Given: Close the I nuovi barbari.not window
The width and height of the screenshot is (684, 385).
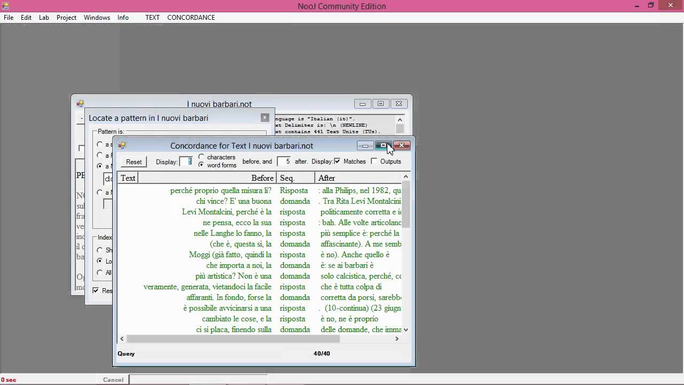Looking at the screenshot, I should point(399,104).
